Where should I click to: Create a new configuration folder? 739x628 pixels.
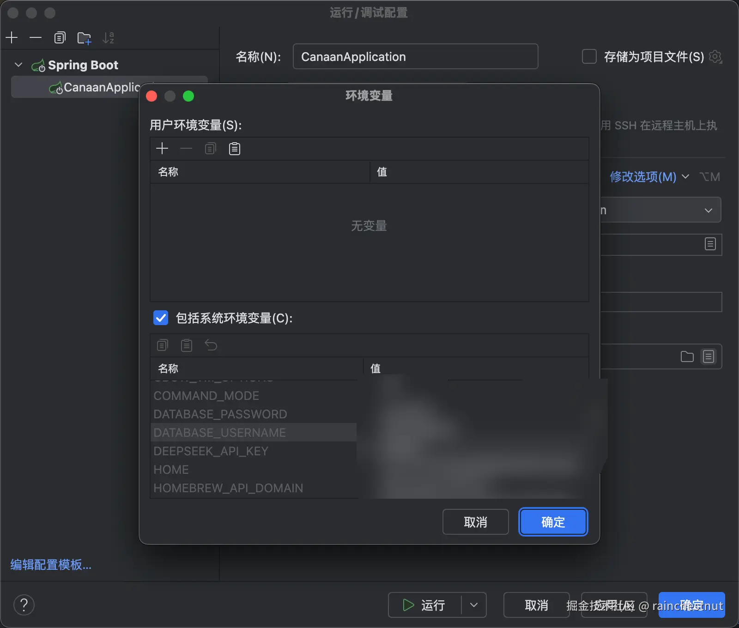(x=84, y=38)
